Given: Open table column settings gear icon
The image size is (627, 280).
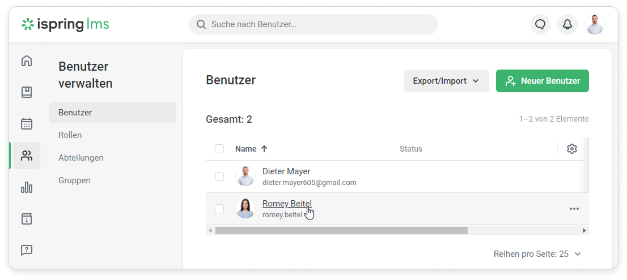Looking at the screenshot, I should point(572,149).
